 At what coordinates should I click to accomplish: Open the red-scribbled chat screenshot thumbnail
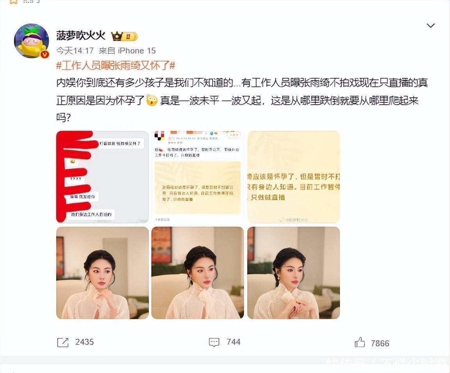103,177
